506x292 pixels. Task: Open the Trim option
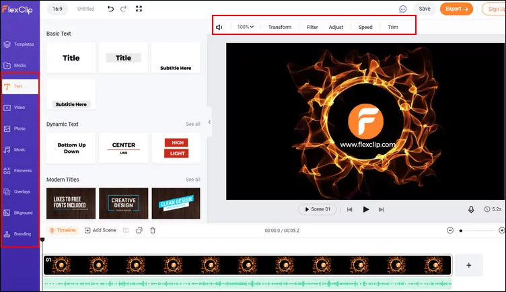393,27
